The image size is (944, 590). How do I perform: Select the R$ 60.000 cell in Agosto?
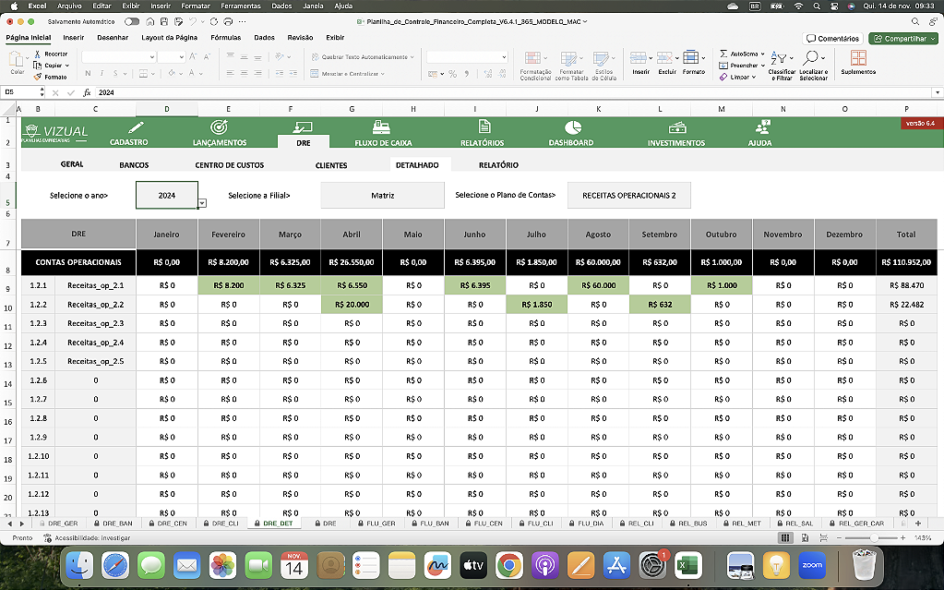coord(598,285)
